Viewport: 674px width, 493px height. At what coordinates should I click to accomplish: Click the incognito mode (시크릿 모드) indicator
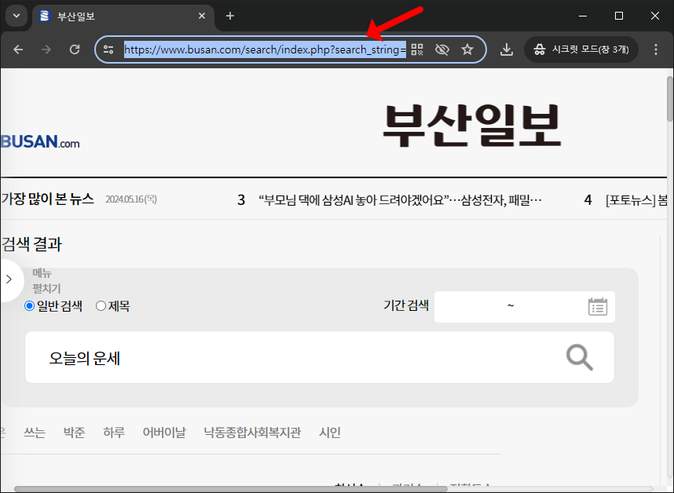581,49
